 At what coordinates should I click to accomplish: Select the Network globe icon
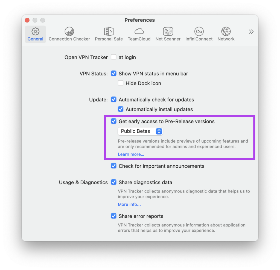point(226,31)
